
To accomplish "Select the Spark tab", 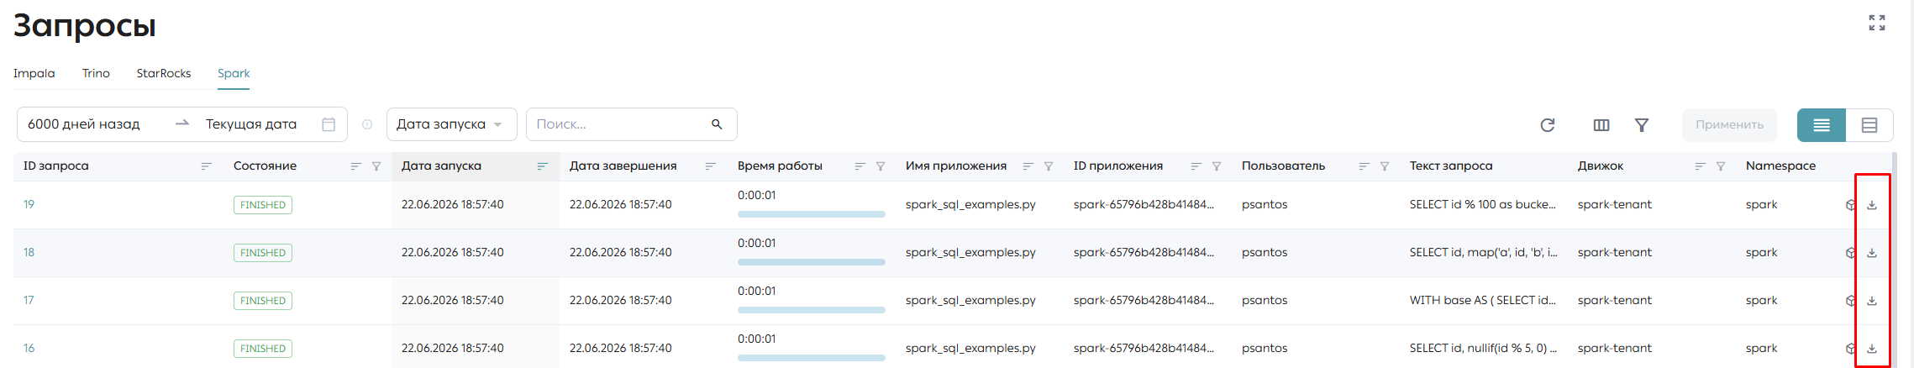I will pyautogui.click(x=234, y=73).
